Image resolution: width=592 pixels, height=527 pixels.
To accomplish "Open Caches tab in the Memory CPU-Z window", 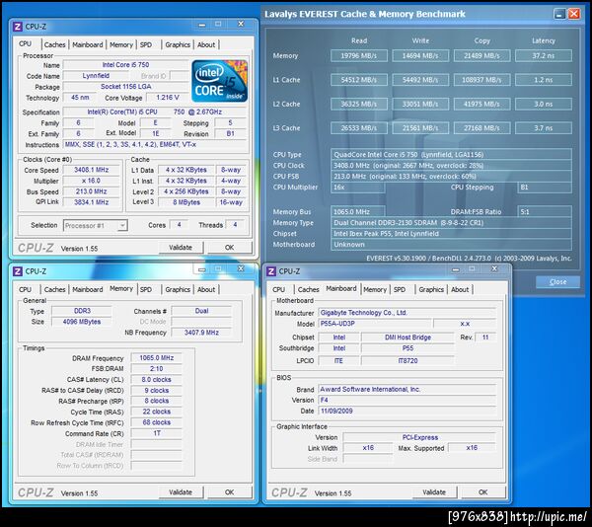I will [54, 289].
